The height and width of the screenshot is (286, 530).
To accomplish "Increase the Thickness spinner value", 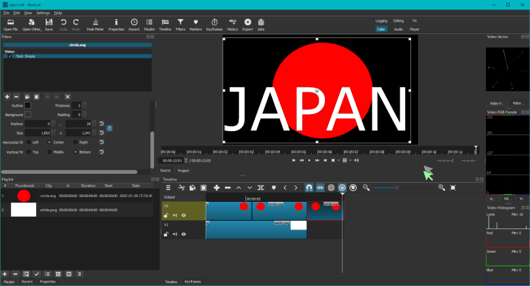I will click(86, 104).
